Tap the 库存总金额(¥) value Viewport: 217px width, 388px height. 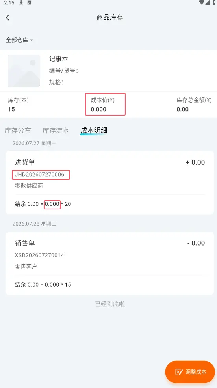pyautogui.click(x=183, y=109)
